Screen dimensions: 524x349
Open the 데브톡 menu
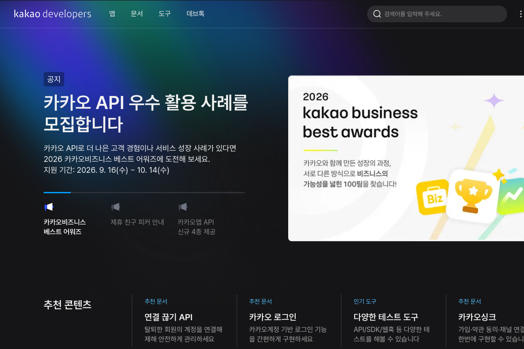[195, 14]
